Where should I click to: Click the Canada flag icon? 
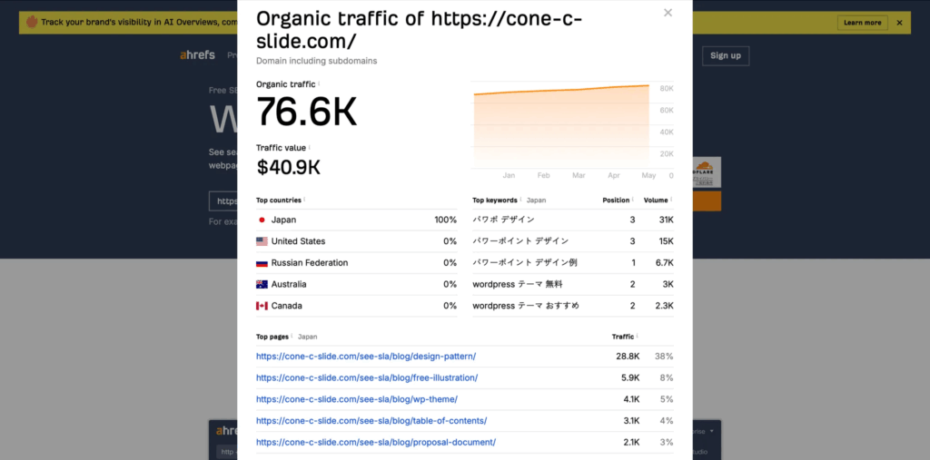[x=262, y=306]
